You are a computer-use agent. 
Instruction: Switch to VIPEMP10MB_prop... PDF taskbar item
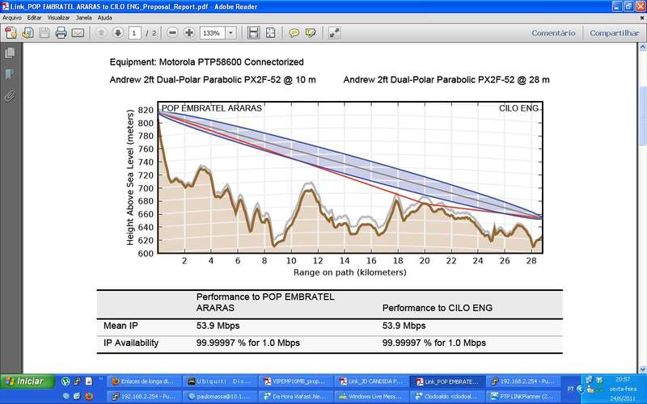(x=296, y=381)
